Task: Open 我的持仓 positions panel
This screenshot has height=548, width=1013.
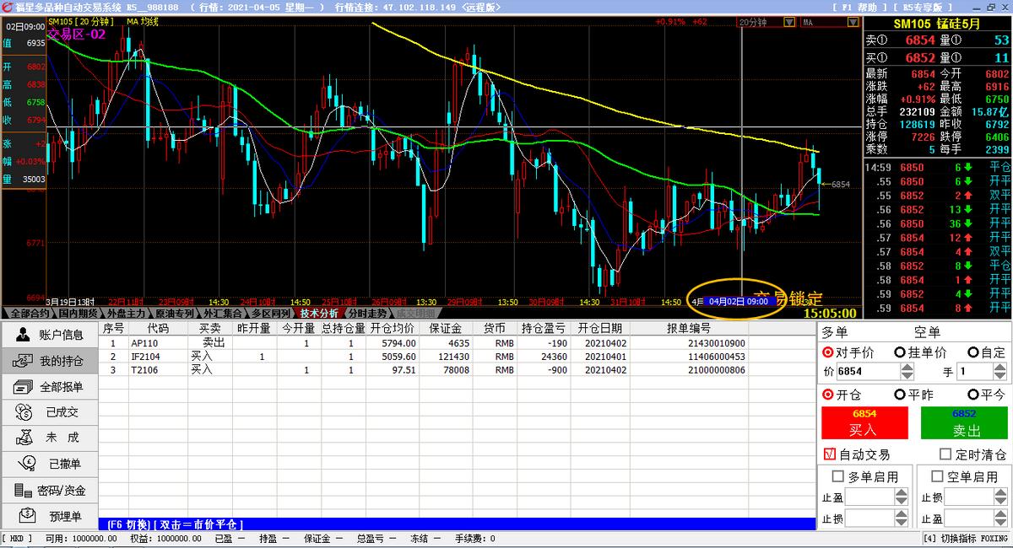Action: (49, 361)
